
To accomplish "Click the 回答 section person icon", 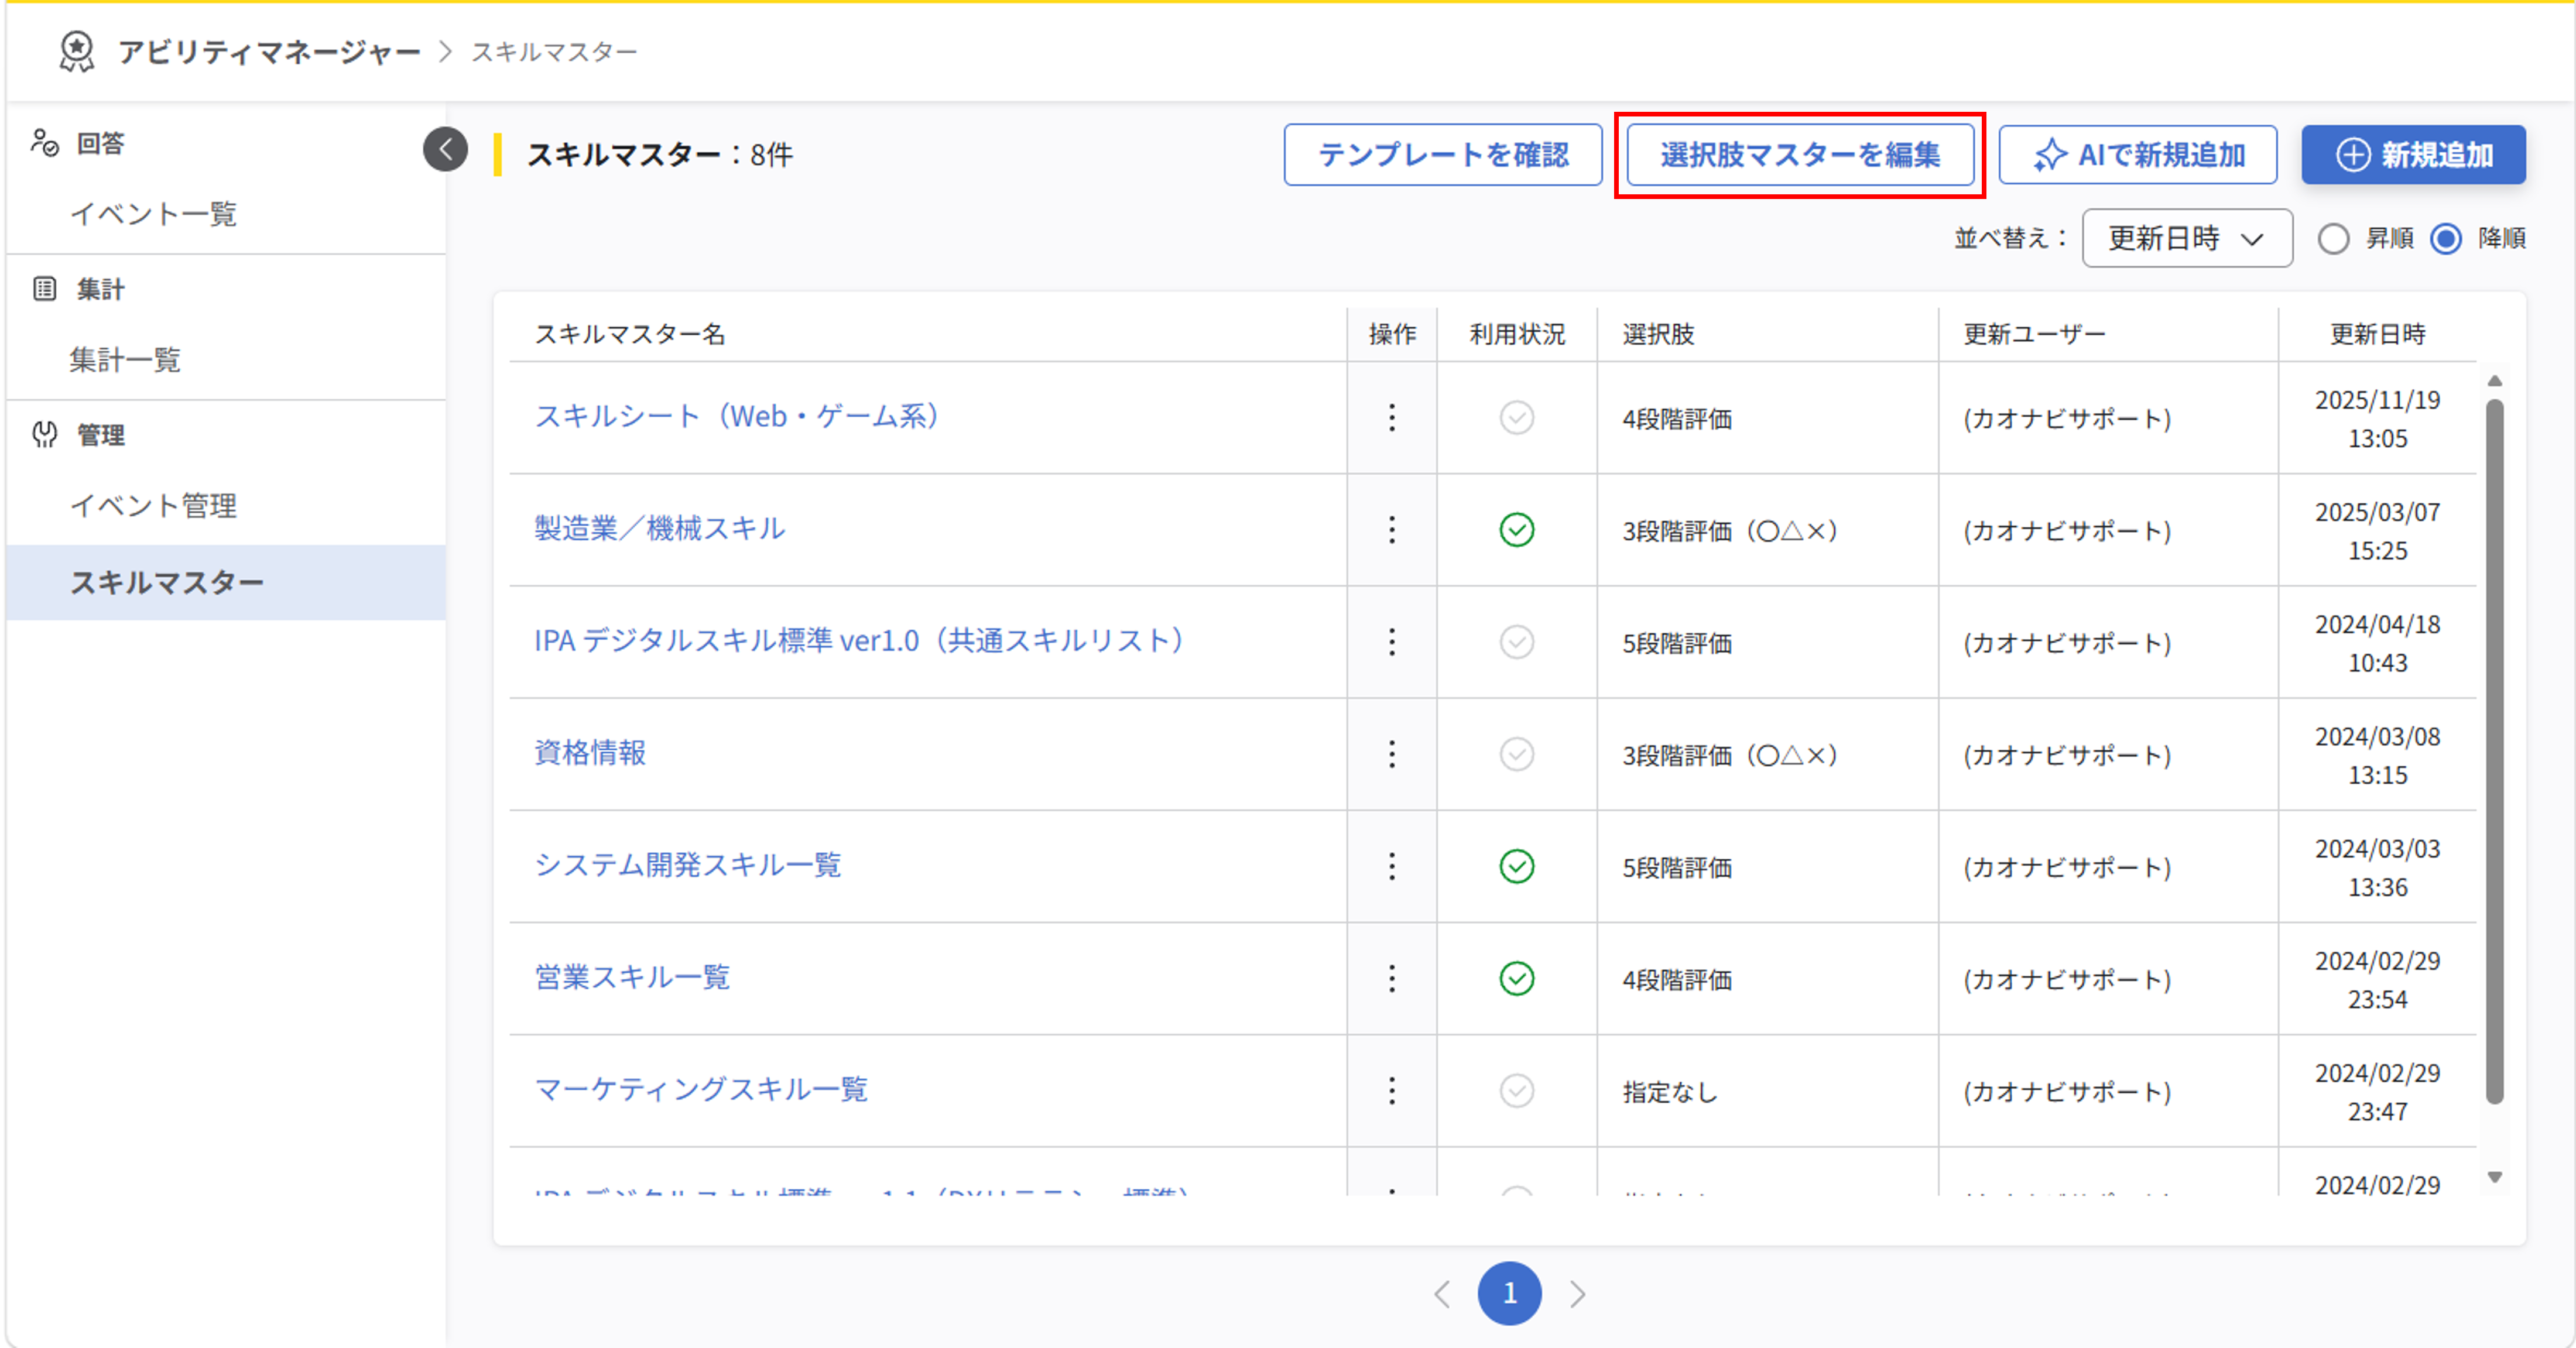I will click(x=44, y=143).
